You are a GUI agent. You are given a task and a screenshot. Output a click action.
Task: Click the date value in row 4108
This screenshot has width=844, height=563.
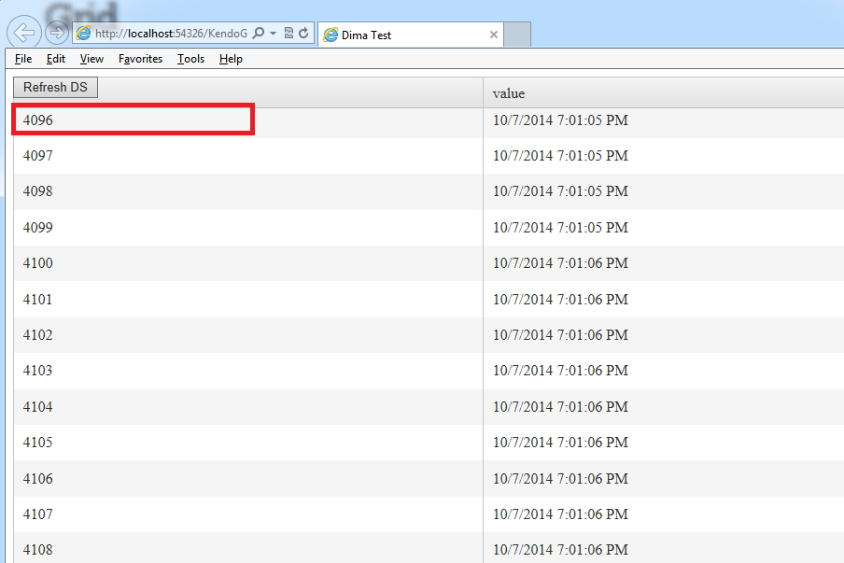(x=560, y=550)
